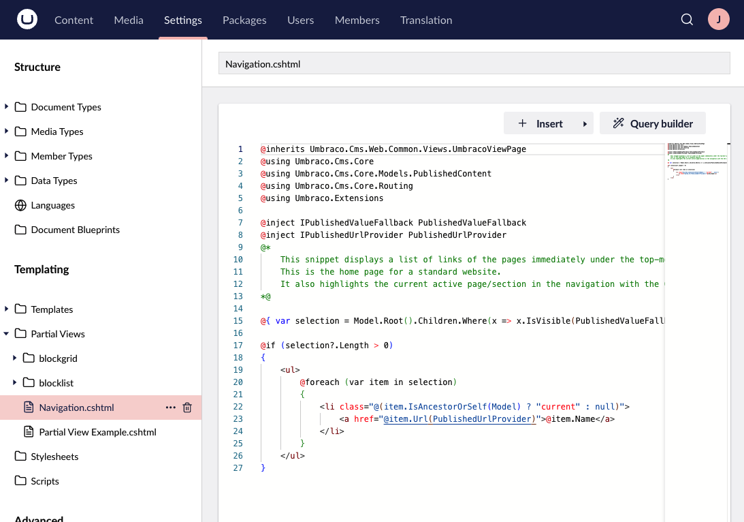Select Navigation.cshtml in the tree
744x522 pixels.
[76, 408]
